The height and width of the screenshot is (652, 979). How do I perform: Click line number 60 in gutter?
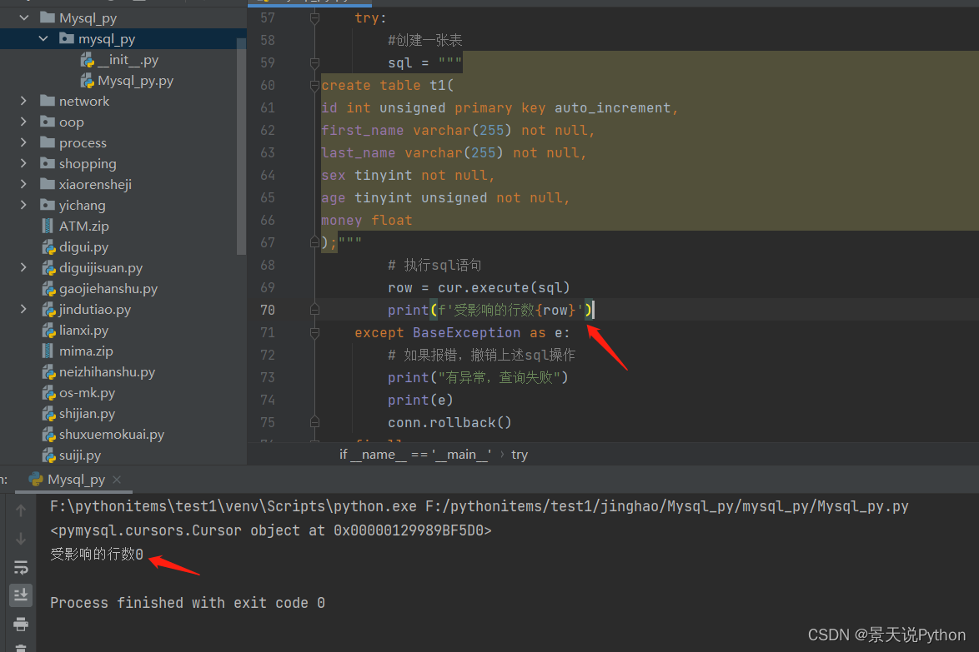(x=268, y=86)
